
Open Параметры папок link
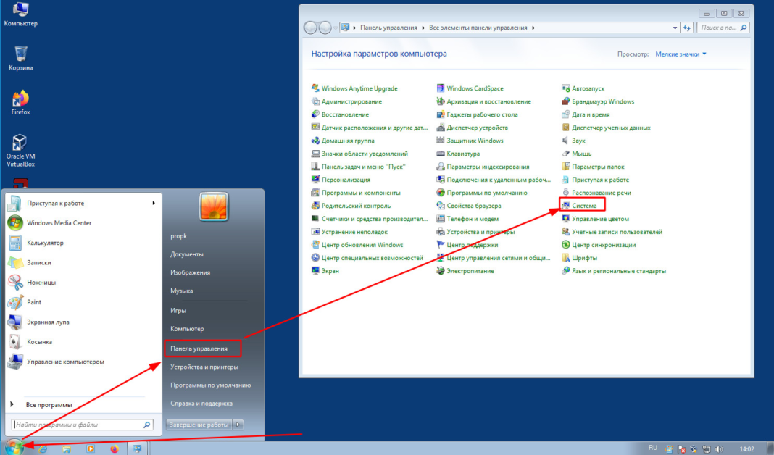click(x=598, y=167)
